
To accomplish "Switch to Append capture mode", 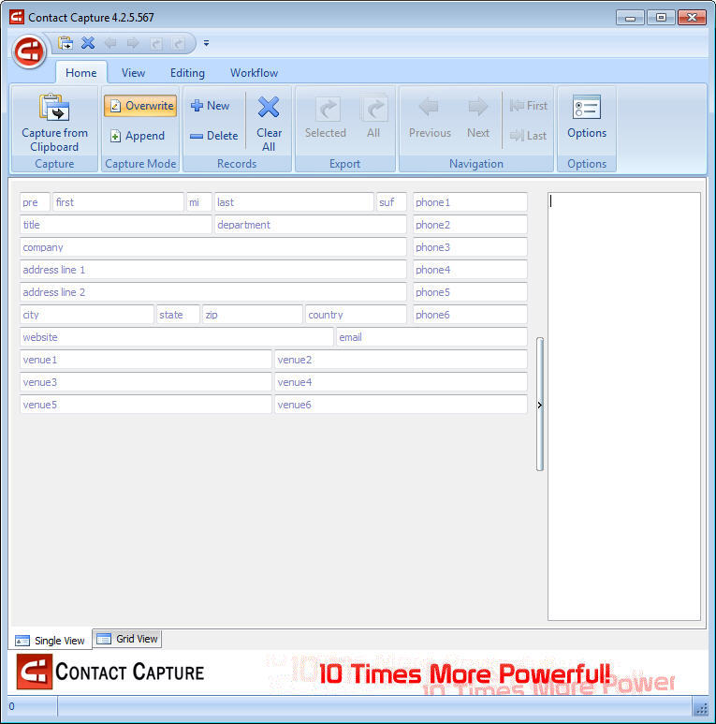I will (x=138, y=136).
